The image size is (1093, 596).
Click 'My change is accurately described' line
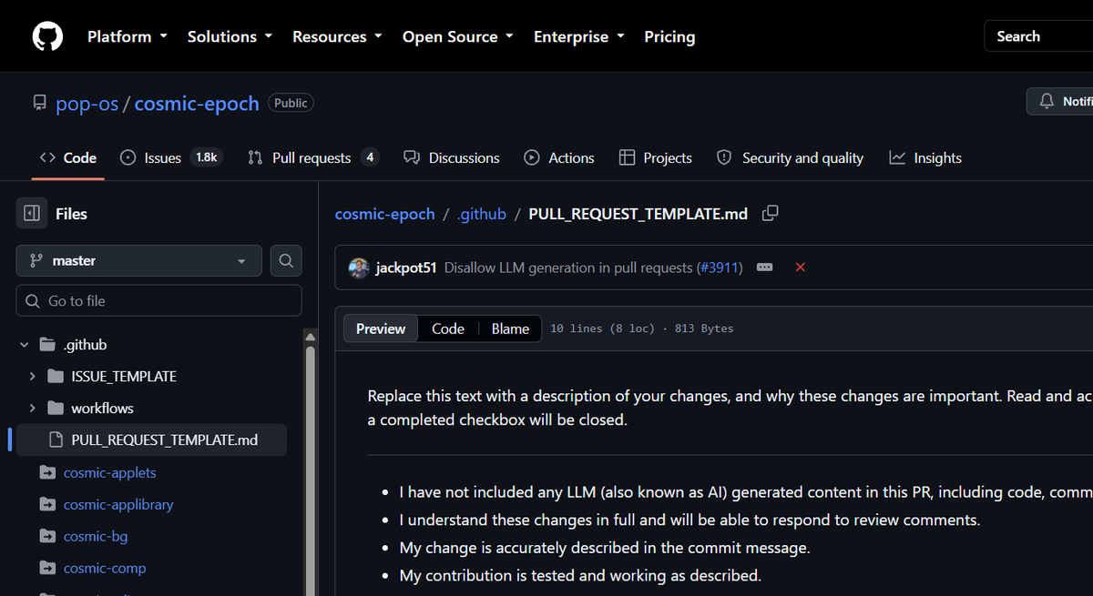tap(605, 548)
